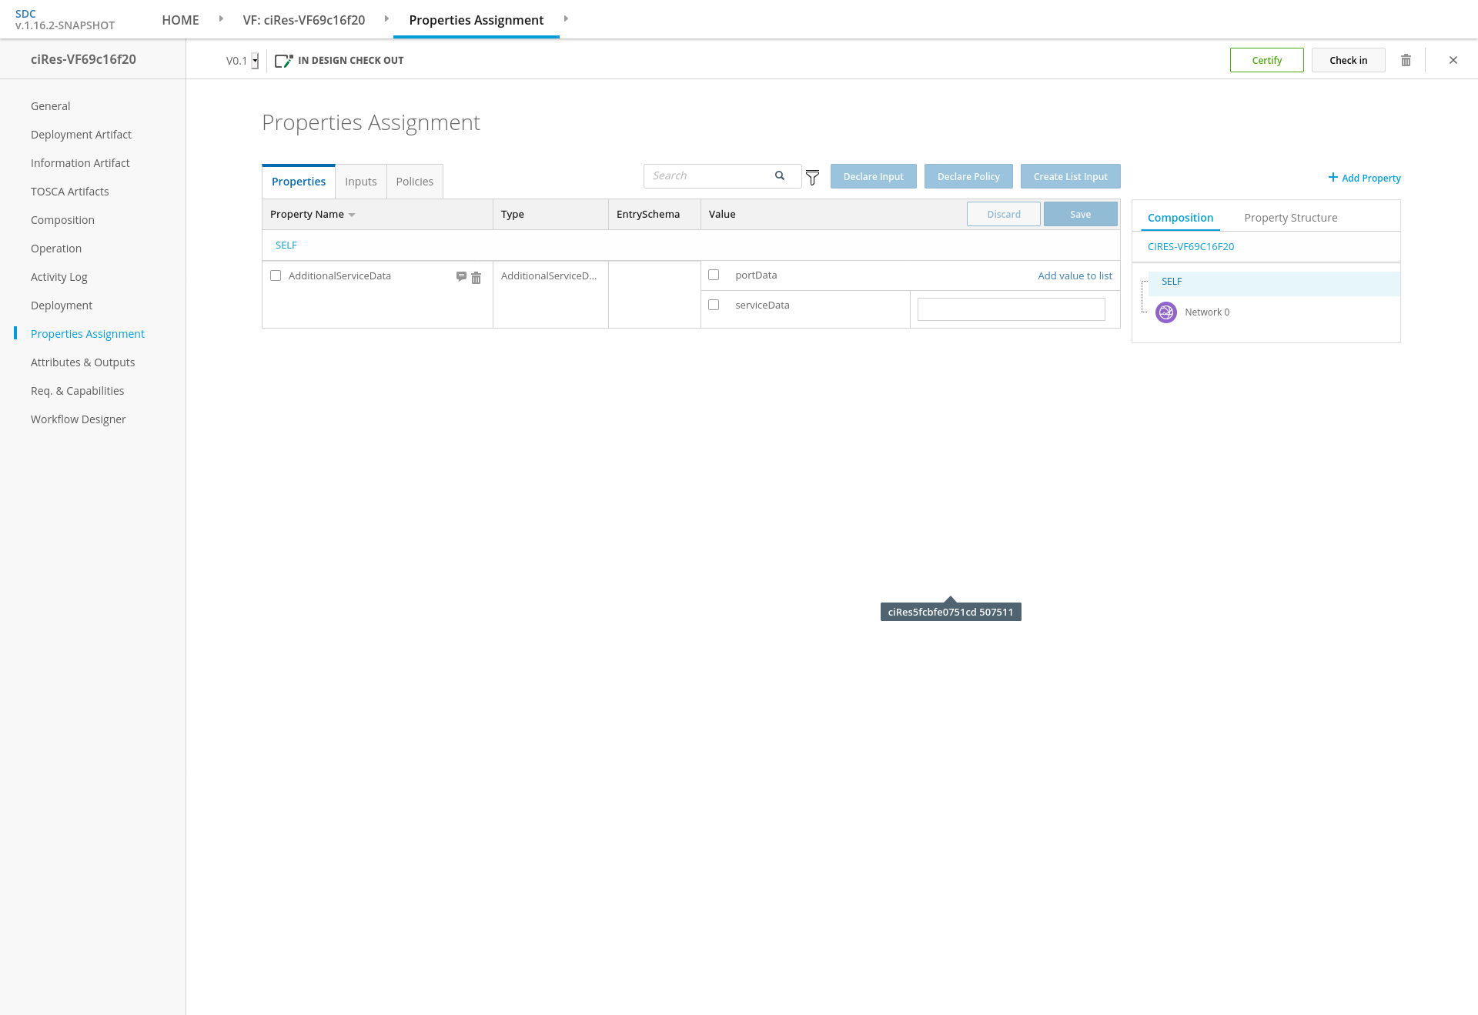Click the trash icon in the top toolbar
Image resolution: width=1478 pixels, height=1015 pixels.
click(1406, 60)
